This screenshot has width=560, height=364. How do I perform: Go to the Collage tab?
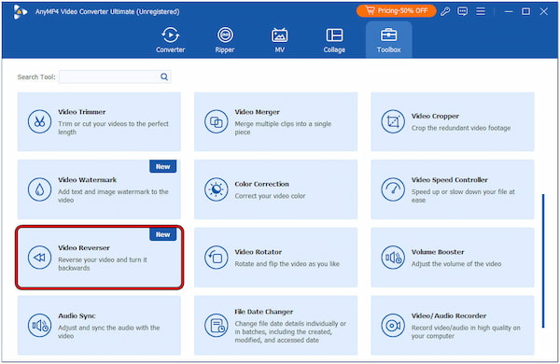(x=334, y=40)
